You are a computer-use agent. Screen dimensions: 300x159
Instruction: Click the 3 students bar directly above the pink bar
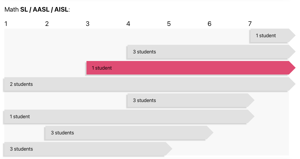(212, 52)
